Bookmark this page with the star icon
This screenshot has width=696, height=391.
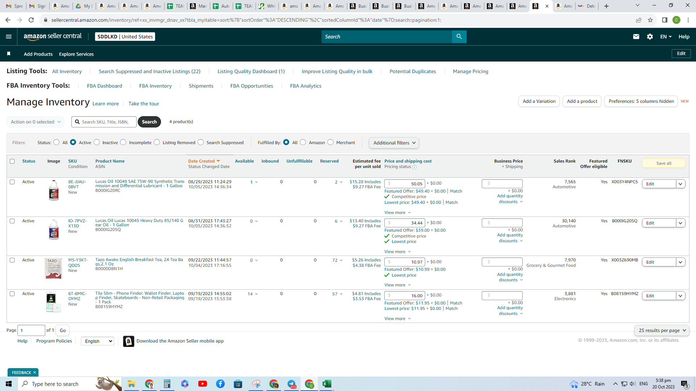coord(650,20)
